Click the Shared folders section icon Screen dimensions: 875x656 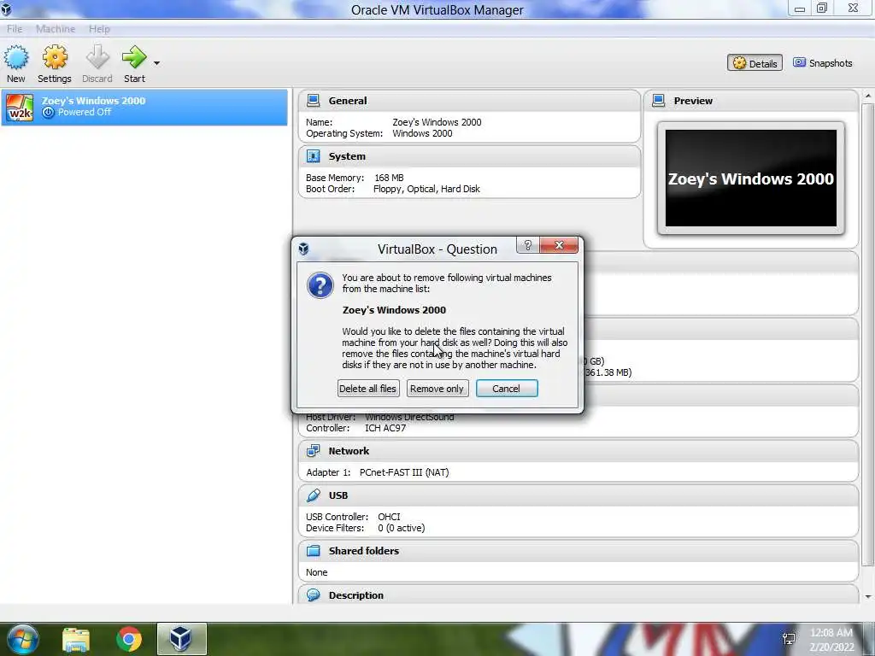[x=313, y=551]
